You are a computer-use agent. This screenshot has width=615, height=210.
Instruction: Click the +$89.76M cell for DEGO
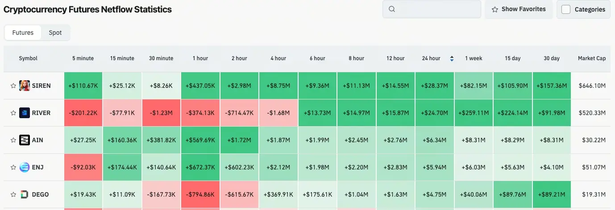513,194
